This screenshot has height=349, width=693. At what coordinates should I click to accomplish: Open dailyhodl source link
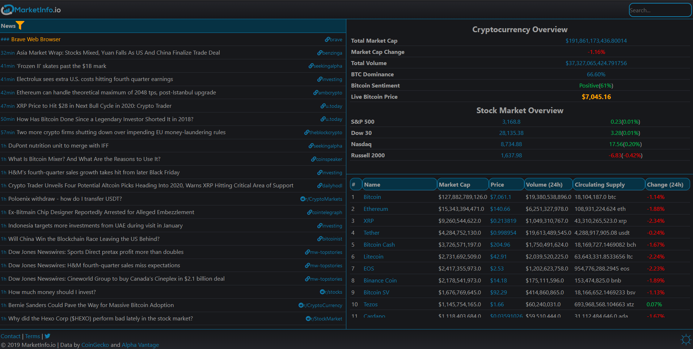pos(330,186)
